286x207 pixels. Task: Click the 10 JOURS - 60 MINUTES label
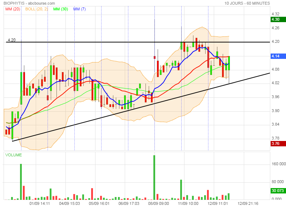[x=247, y=3]
